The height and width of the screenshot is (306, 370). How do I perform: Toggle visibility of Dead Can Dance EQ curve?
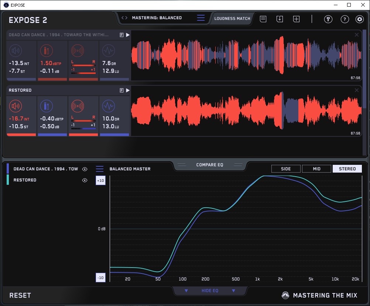pos(85,169)
